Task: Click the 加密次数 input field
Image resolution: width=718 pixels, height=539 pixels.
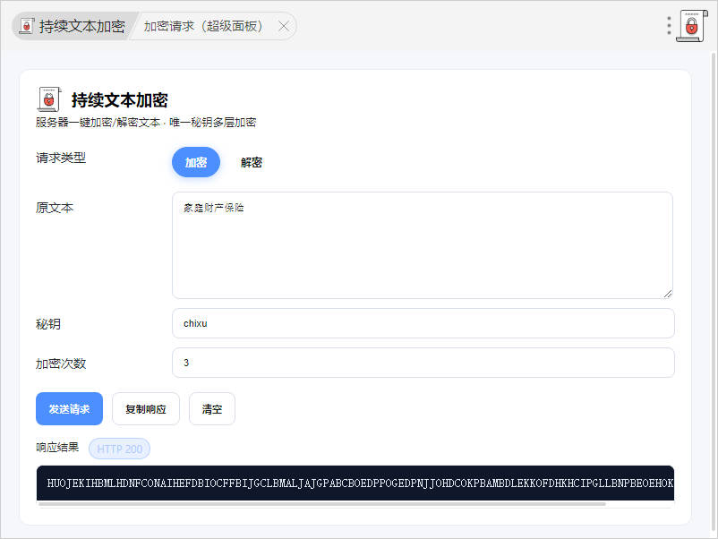Action: click(x=423, y=363)
